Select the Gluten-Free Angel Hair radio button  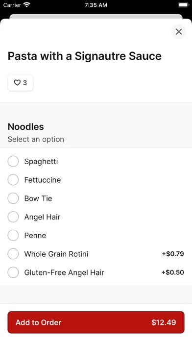coord(13,272)
